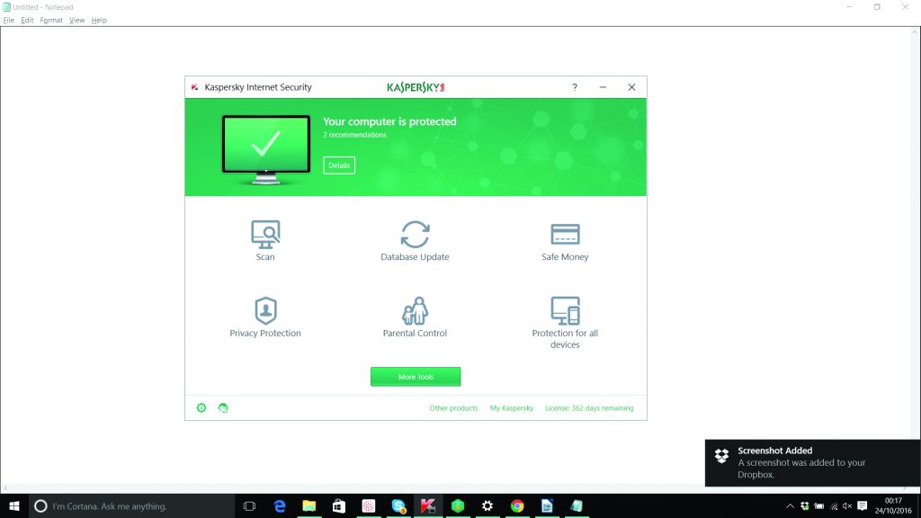Open Notepad View menu
The height and width of the screenshot is (518, 921).
click(77, 20)
